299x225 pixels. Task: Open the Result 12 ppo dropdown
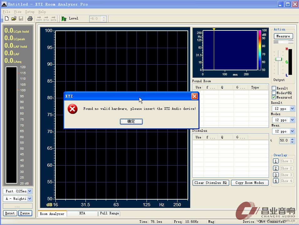(x=292, y=109)
